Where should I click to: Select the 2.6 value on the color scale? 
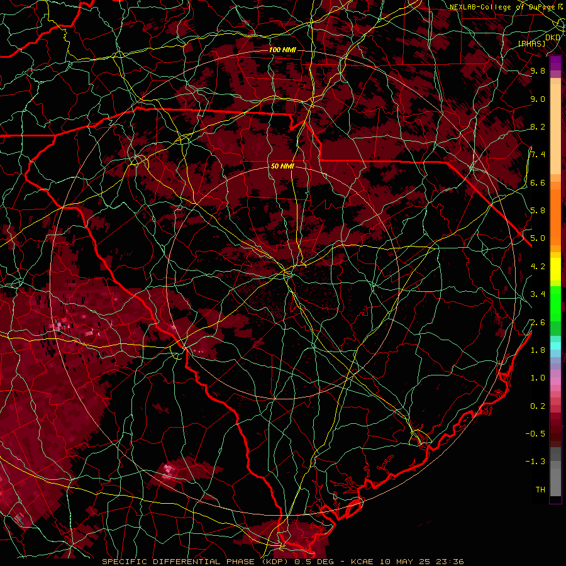(538, 323)
